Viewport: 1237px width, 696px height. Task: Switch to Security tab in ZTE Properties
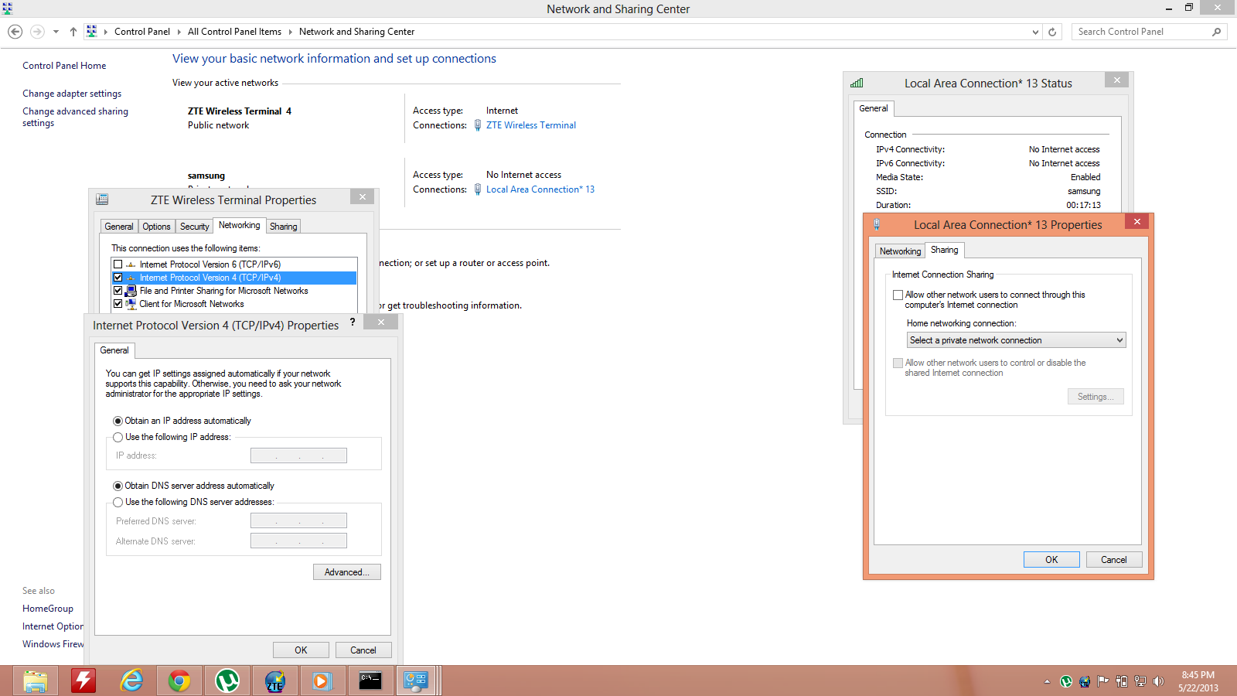(194, 227)
